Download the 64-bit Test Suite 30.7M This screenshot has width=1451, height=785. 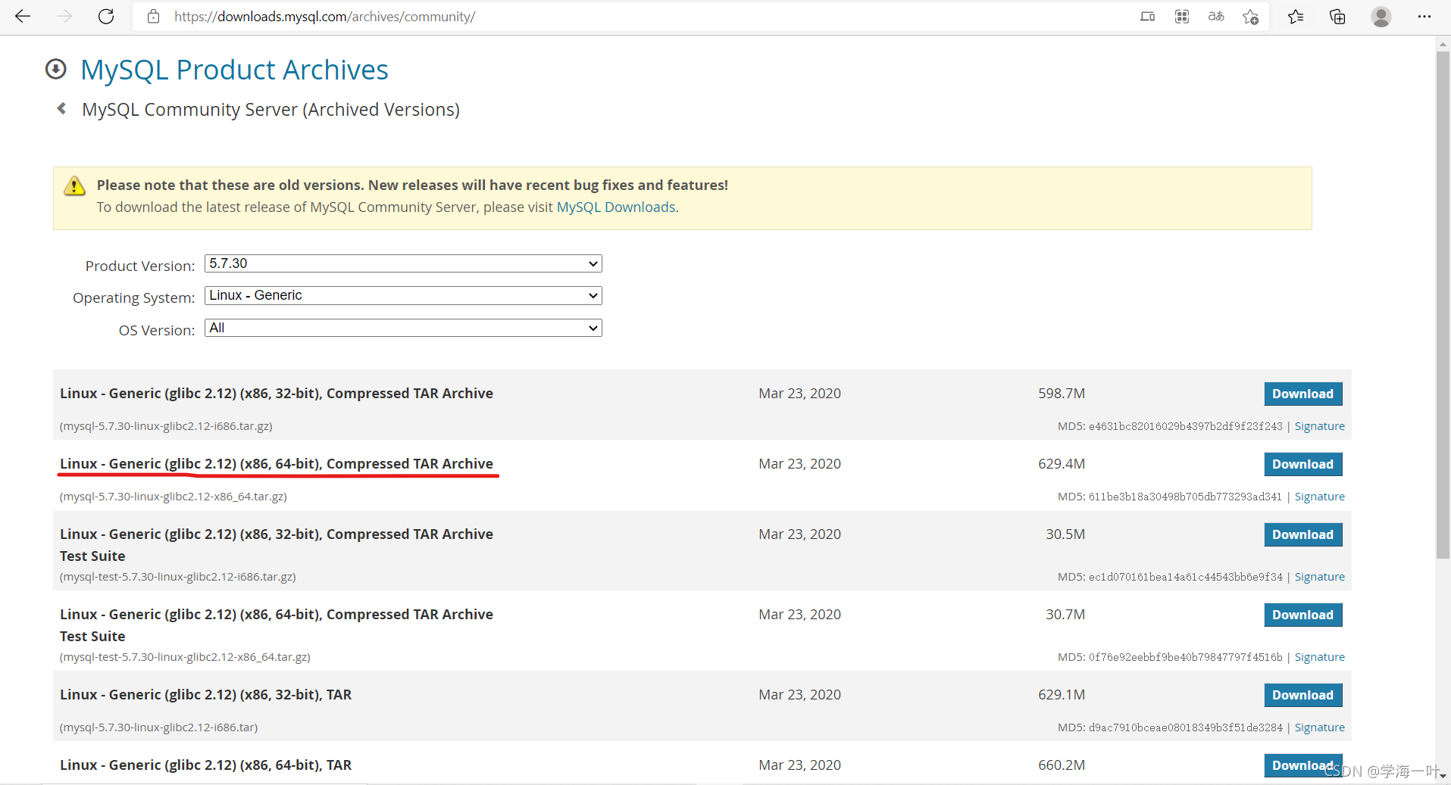pyautogui.click(x=1302, y=615)
